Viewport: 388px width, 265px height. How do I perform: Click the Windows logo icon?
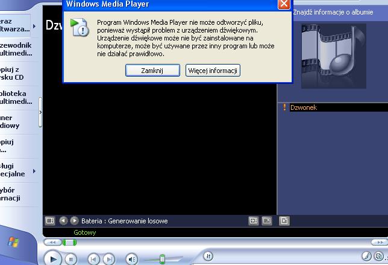point(13,242)
